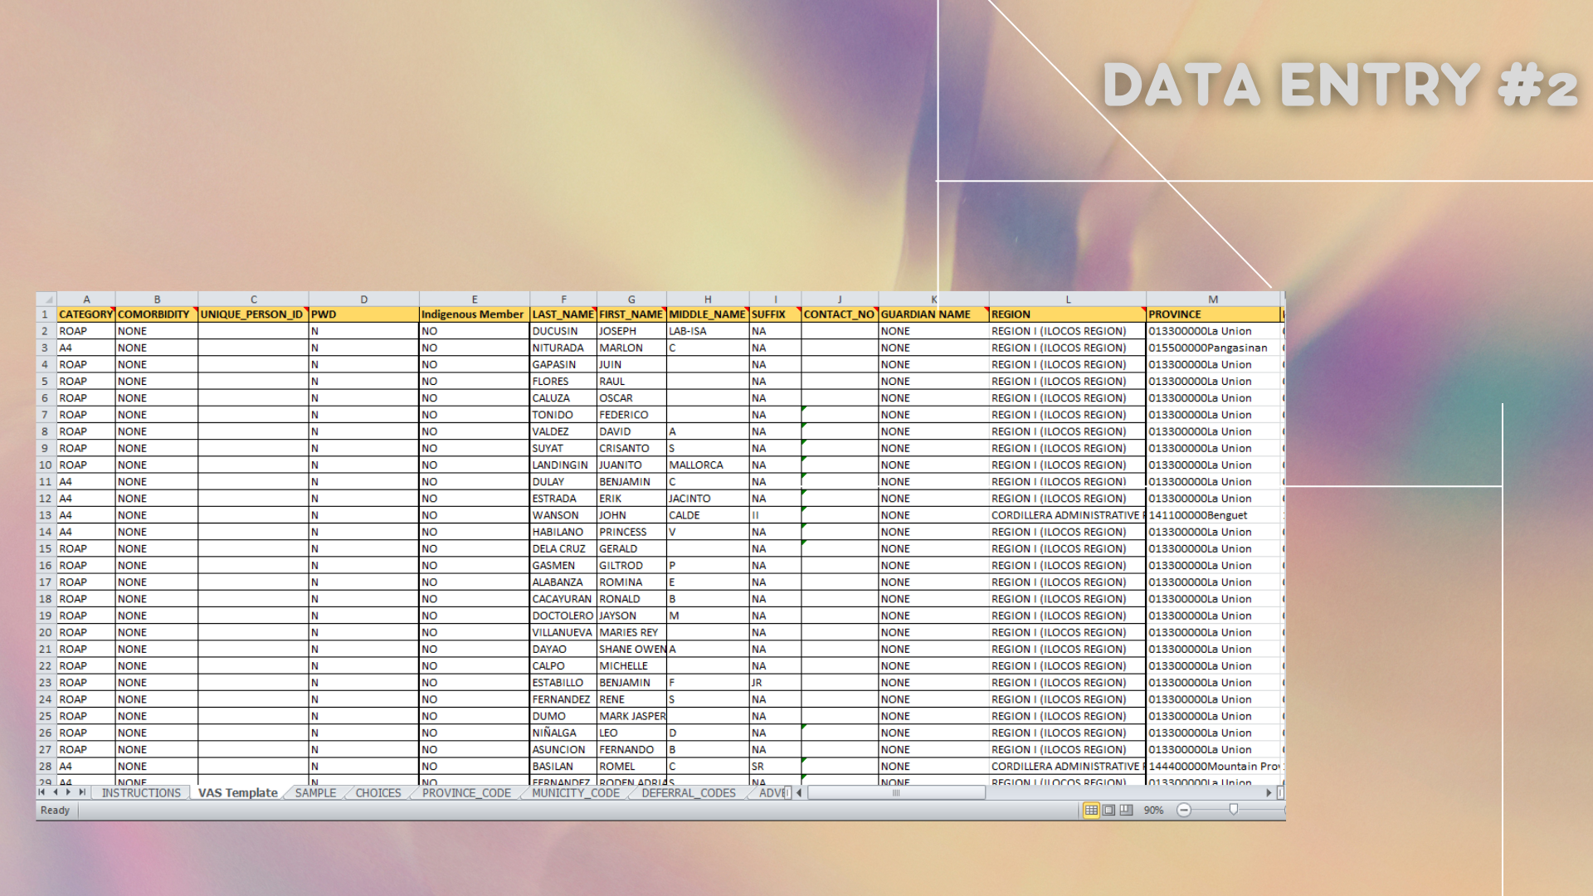Select cell with last name WANSON

(x=563, y=515)
